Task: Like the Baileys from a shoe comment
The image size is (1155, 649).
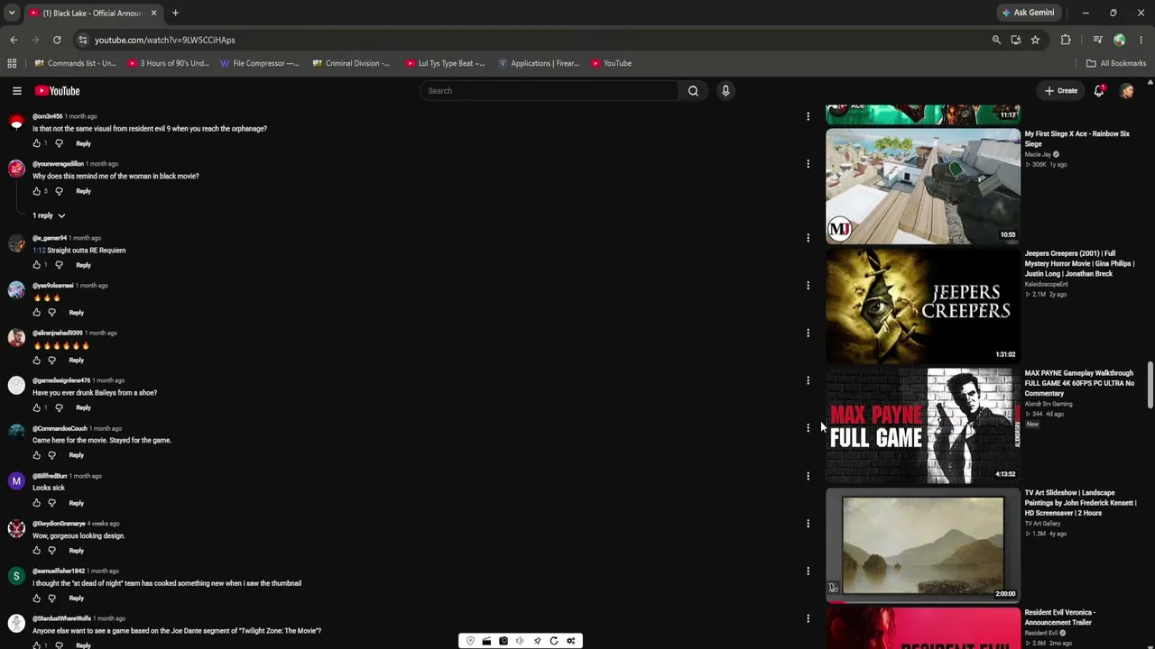Action: (x=37, y=407)
